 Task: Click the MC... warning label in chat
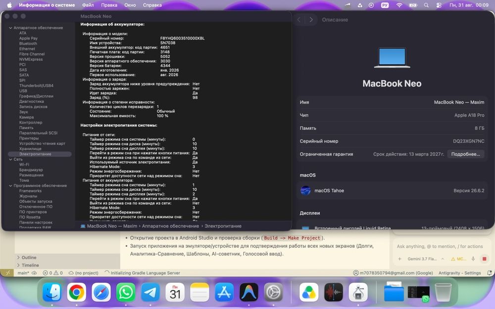point(459,259)
